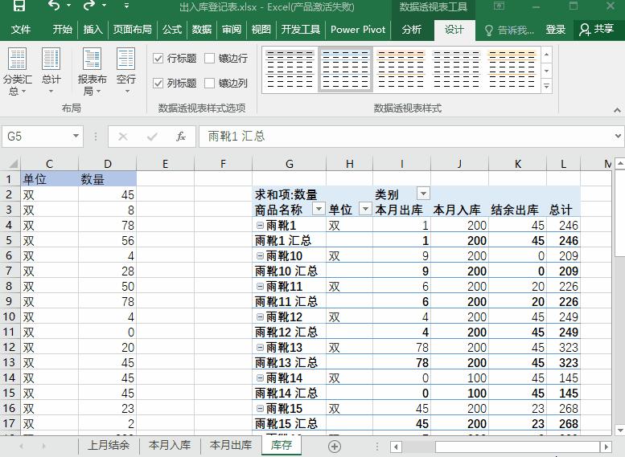Switch to the 开始 Home tab
This screenshot has height=457, width=625.
pos(62,30)
